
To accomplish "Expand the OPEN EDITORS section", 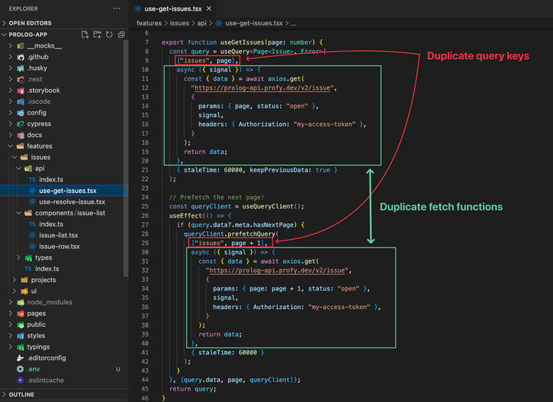I will click(31, 23).
